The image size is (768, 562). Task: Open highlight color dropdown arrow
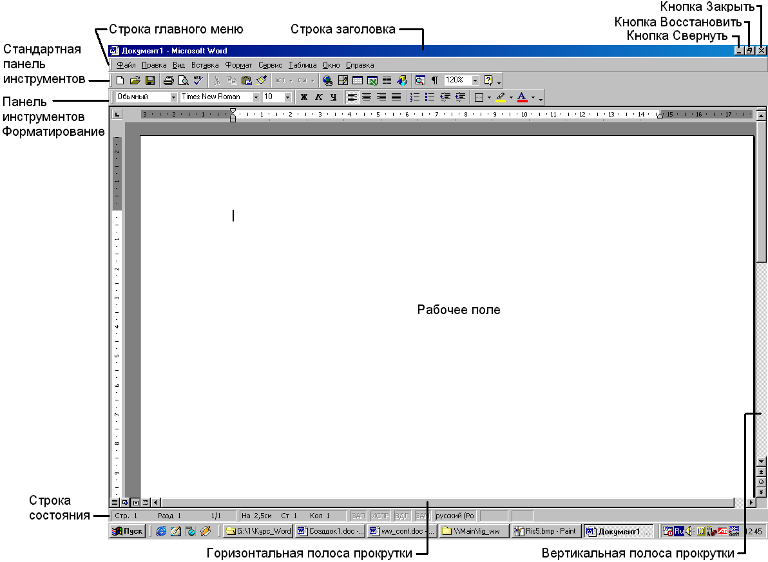[x=511, y=97]
